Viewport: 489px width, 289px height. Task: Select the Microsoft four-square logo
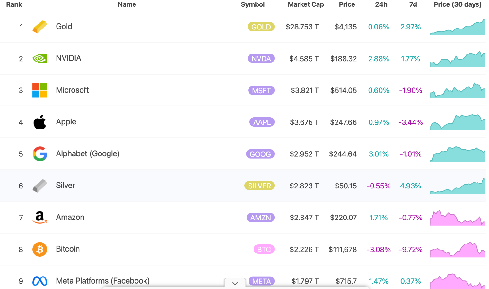click(39, 90)
